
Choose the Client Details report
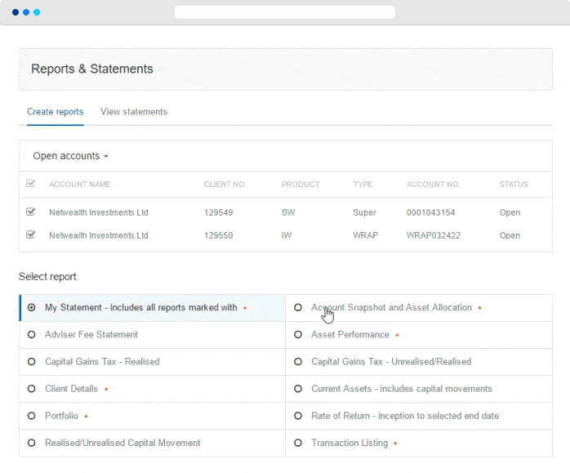tap(32, 389)
